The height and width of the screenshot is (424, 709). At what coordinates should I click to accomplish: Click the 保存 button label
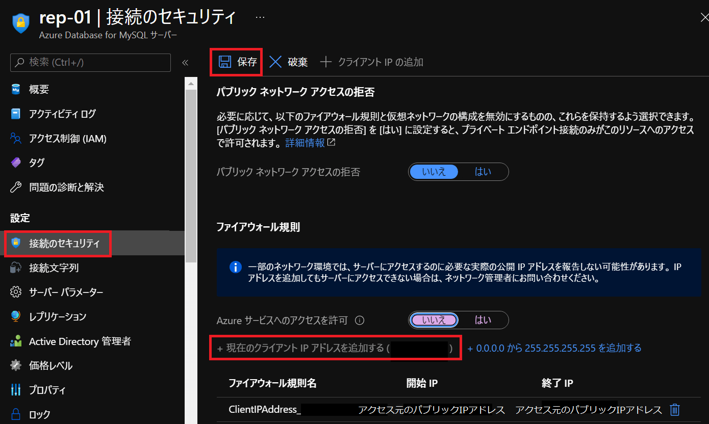pyautogui.click(x=247, y=62)
